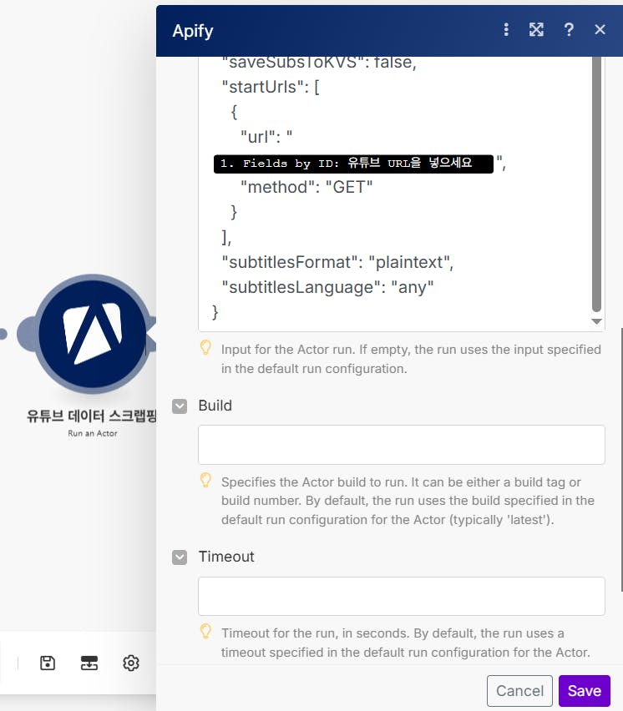This screenshot has width=623, height=711.
Task: Click inside the Build input field
Action: [401, 445]
